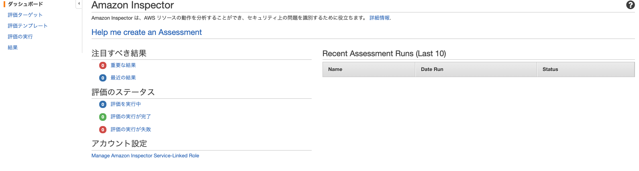
Task: Click the green 0 badge for 評価の実行が完了
Action: [x=103, y=117]
